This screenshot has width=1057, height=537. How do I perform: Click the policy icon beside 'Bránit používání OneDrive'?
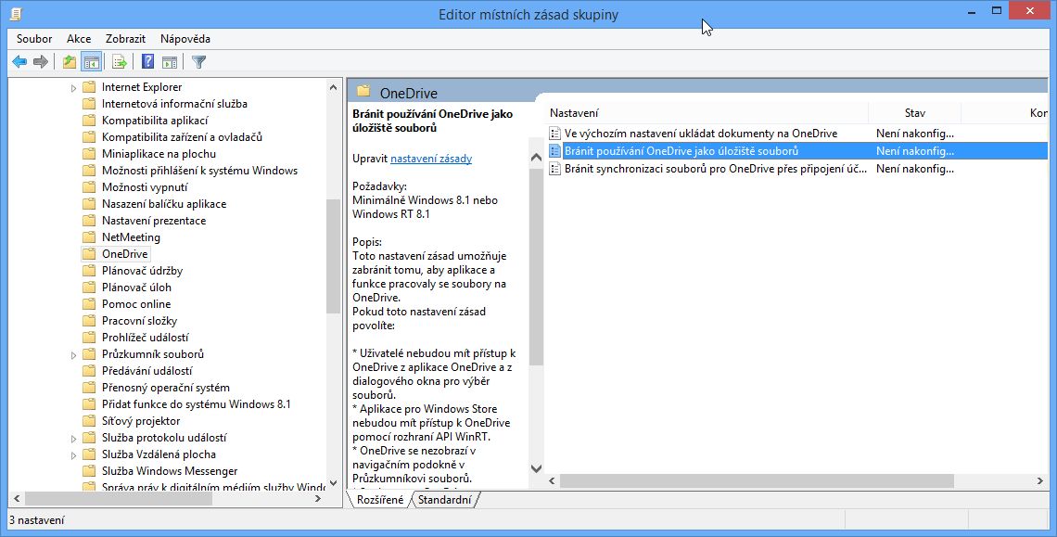554,151
